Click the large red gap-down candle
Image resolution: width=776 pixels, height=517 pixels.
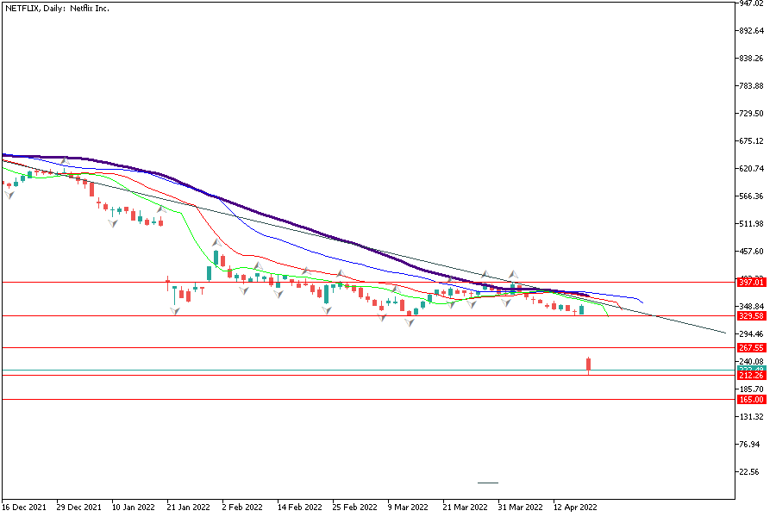point(589,365)
